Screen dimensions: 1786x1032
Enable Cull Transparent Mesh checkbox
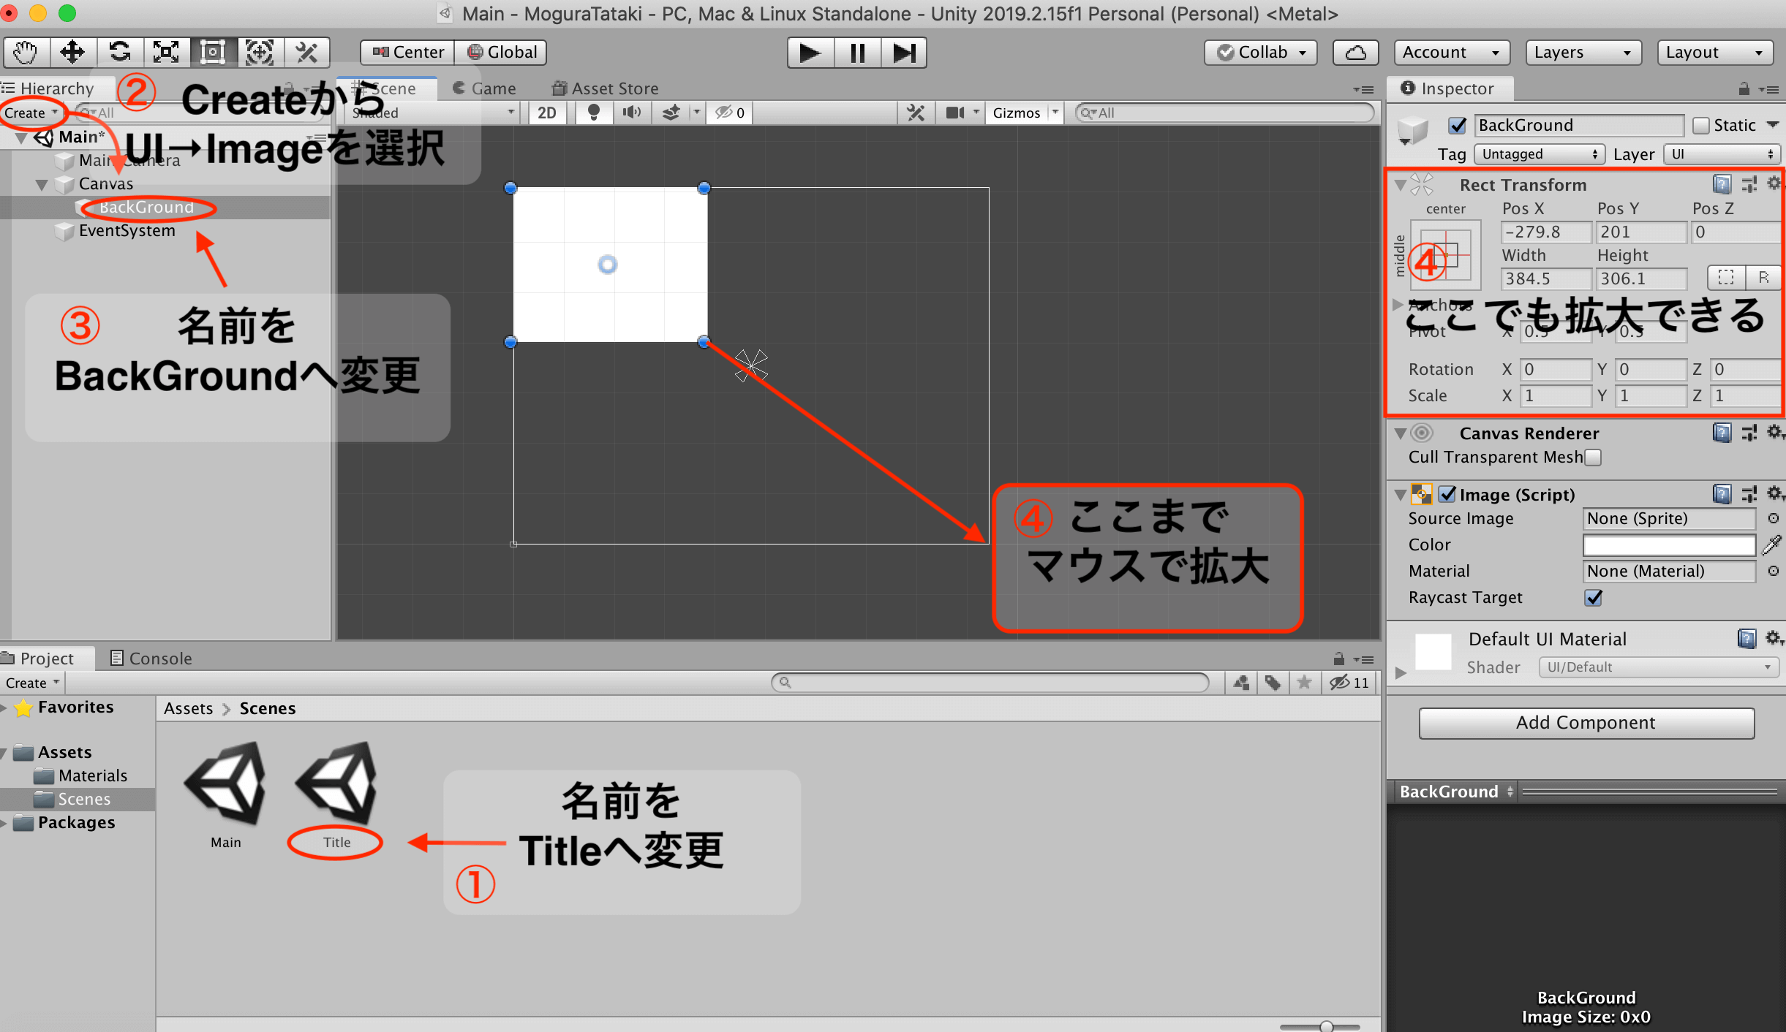[1593, 457]
